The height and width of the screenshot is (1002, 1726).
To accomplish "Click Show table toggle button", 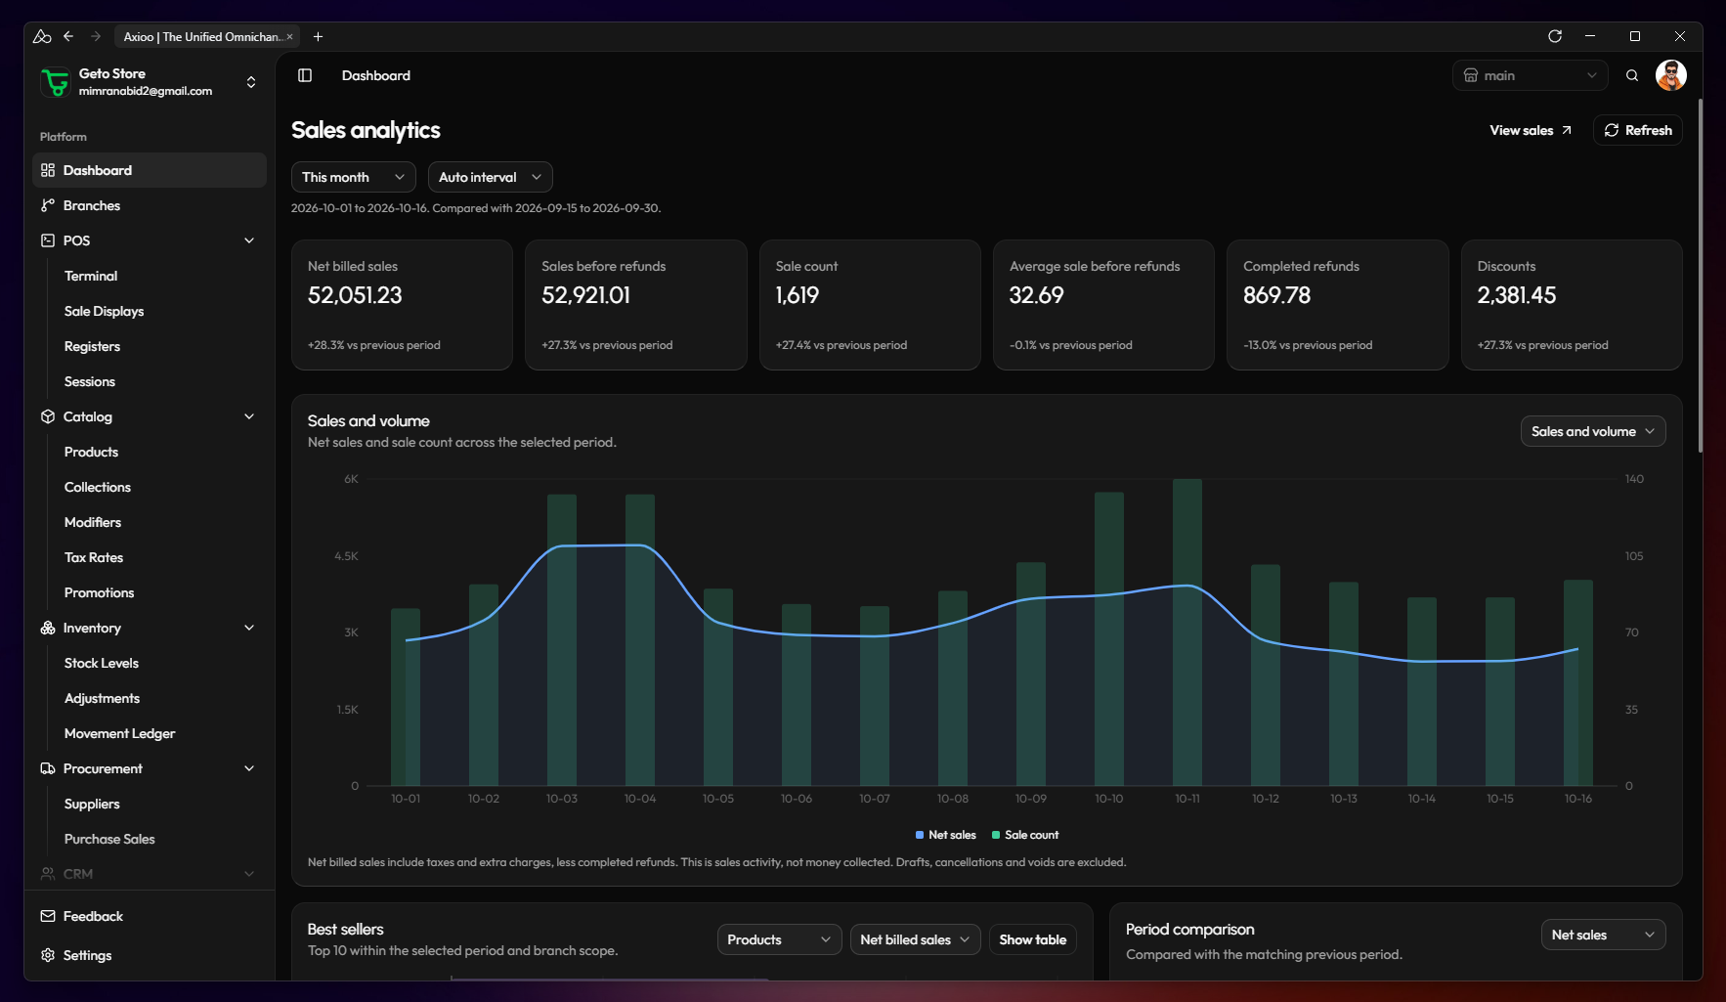I will click(x=1033, y=939).
